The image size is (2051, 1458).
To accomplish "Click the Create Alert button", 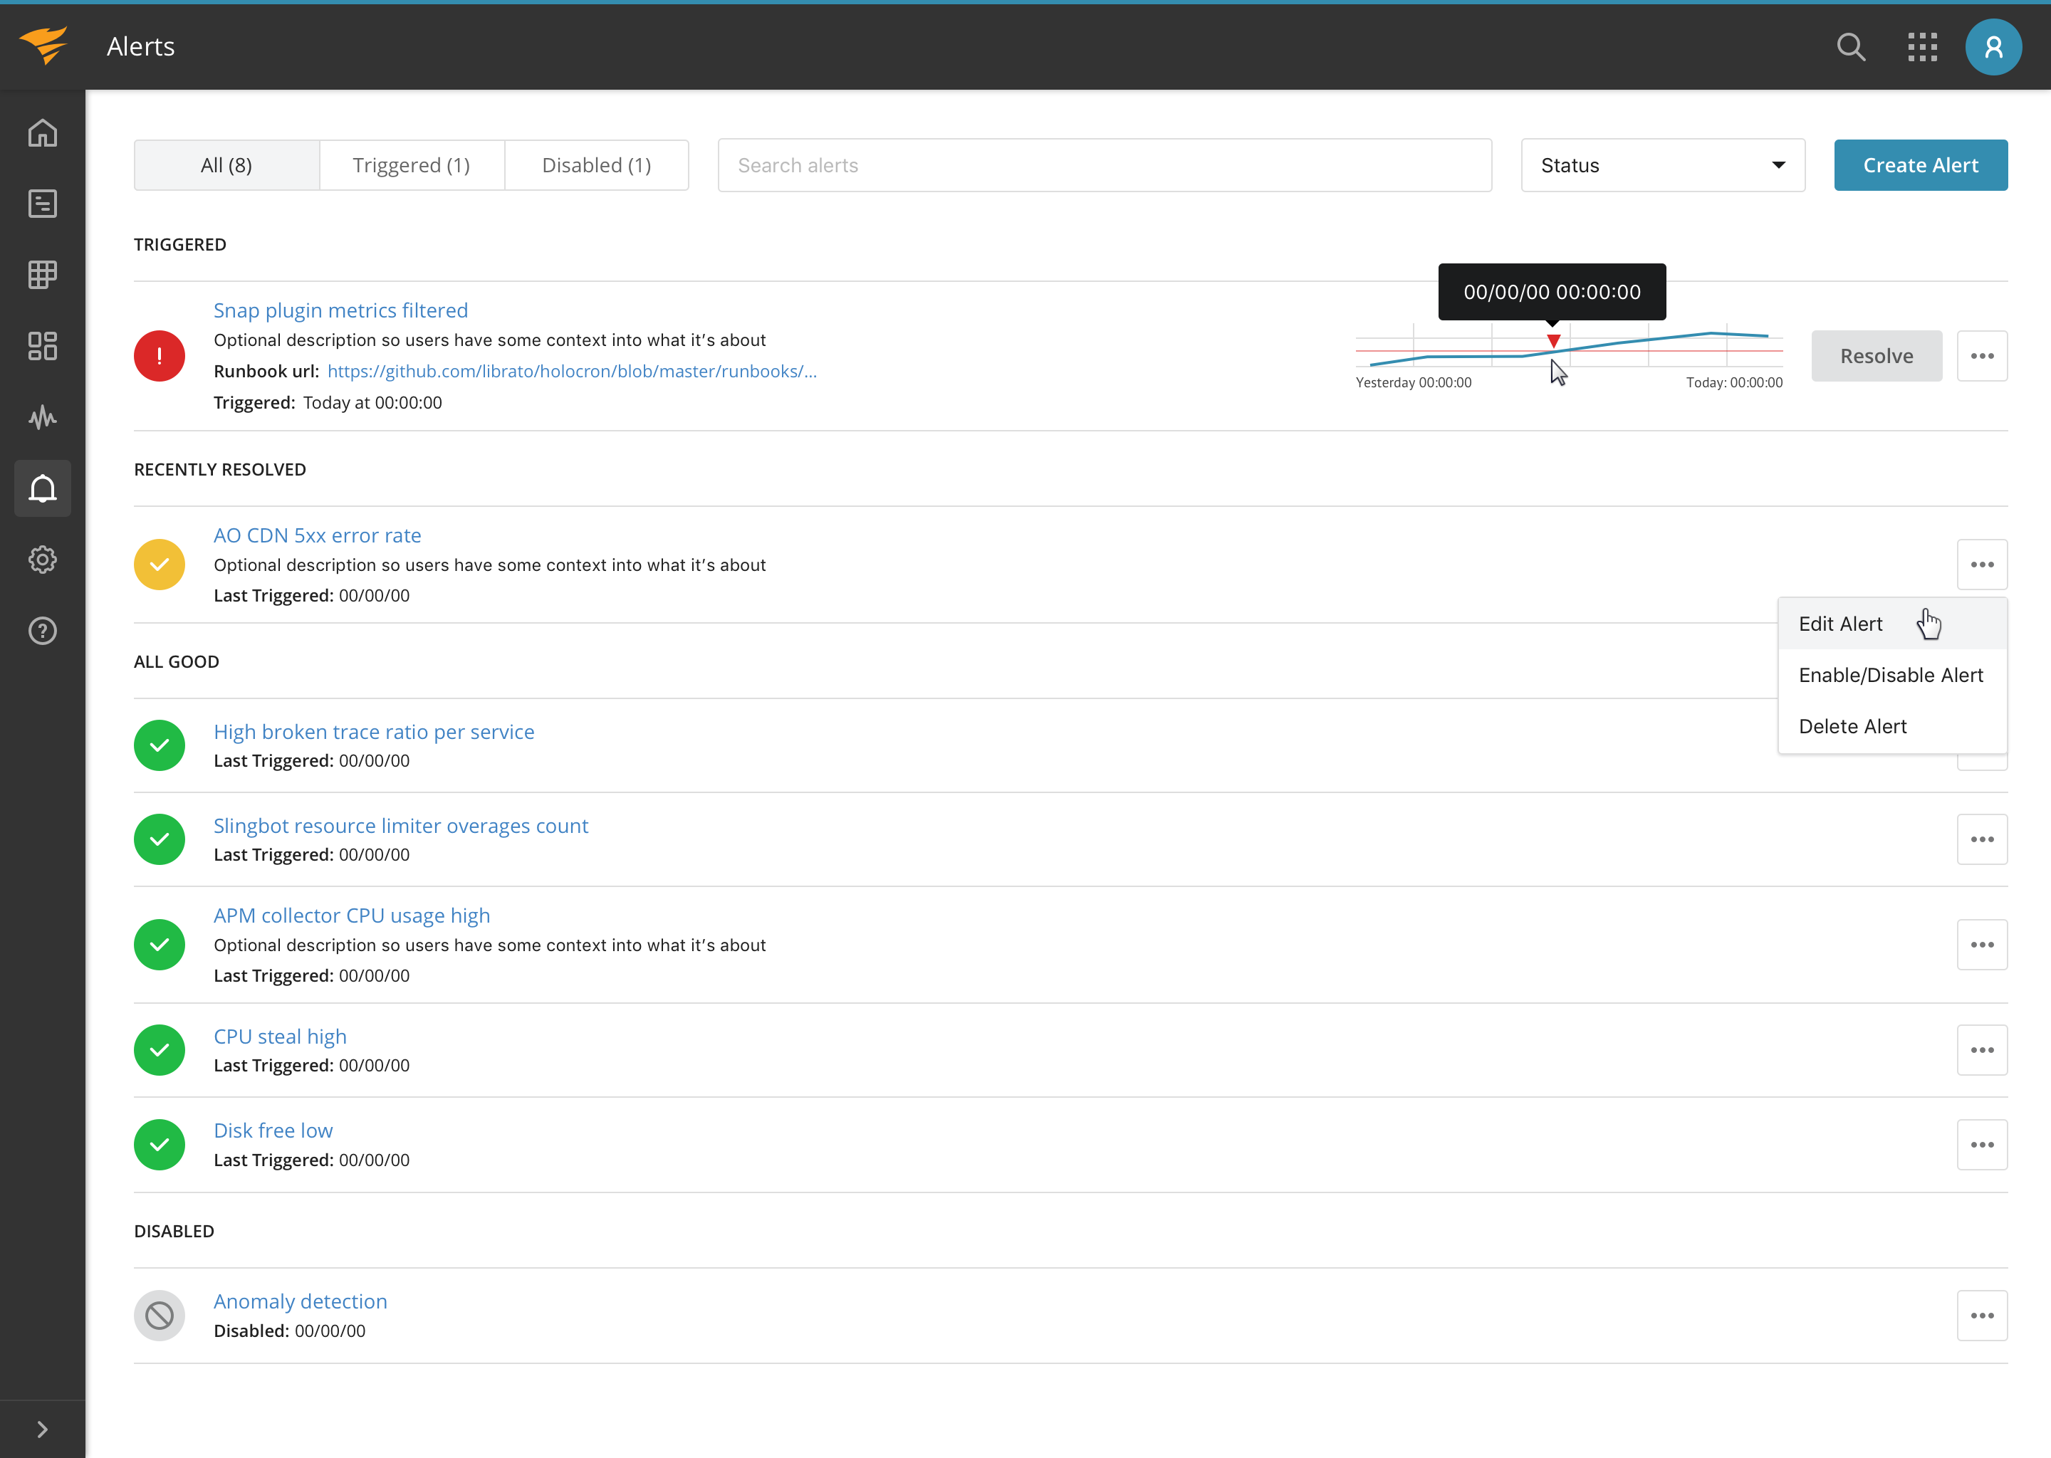I will [1920, 165].
